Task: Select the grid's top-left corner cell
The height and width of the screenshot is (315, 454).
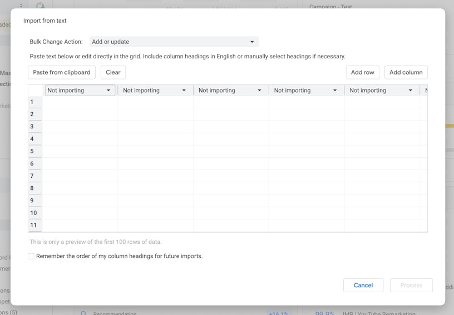Action: (x=35, y=91)
